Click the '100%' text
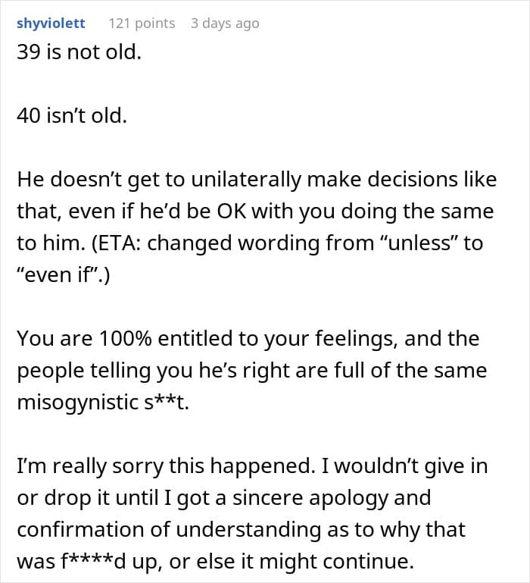 [126, 338]
